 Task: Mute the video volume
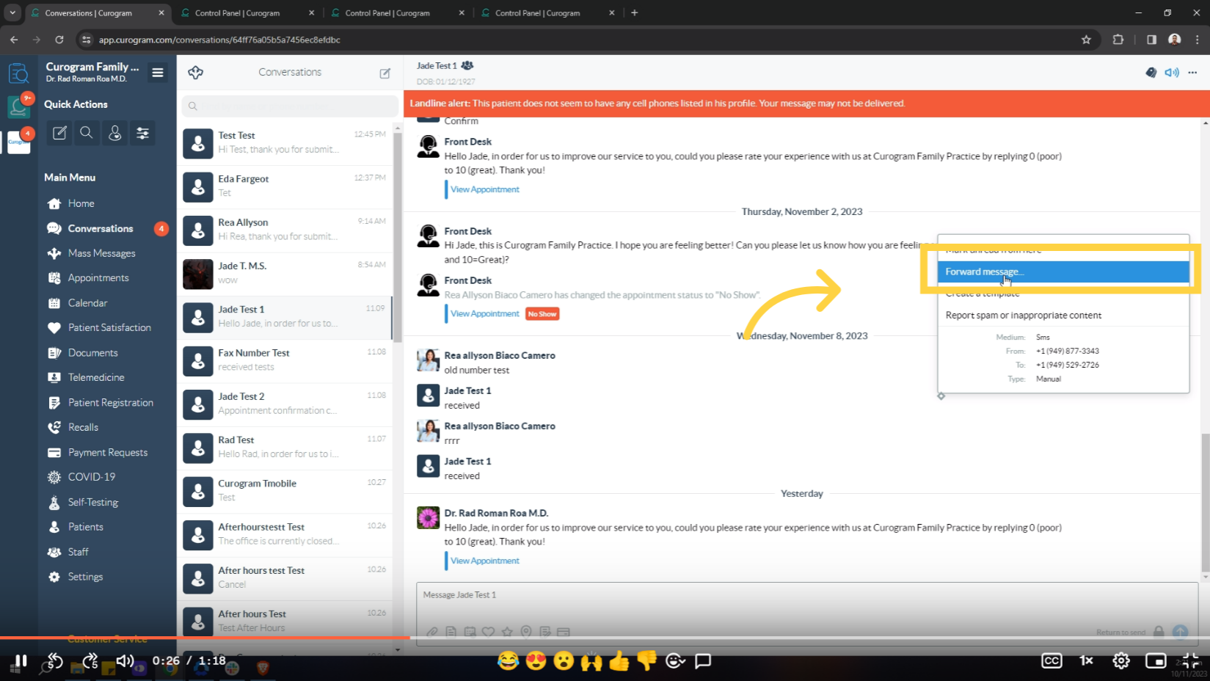click(x=125, y=660)
